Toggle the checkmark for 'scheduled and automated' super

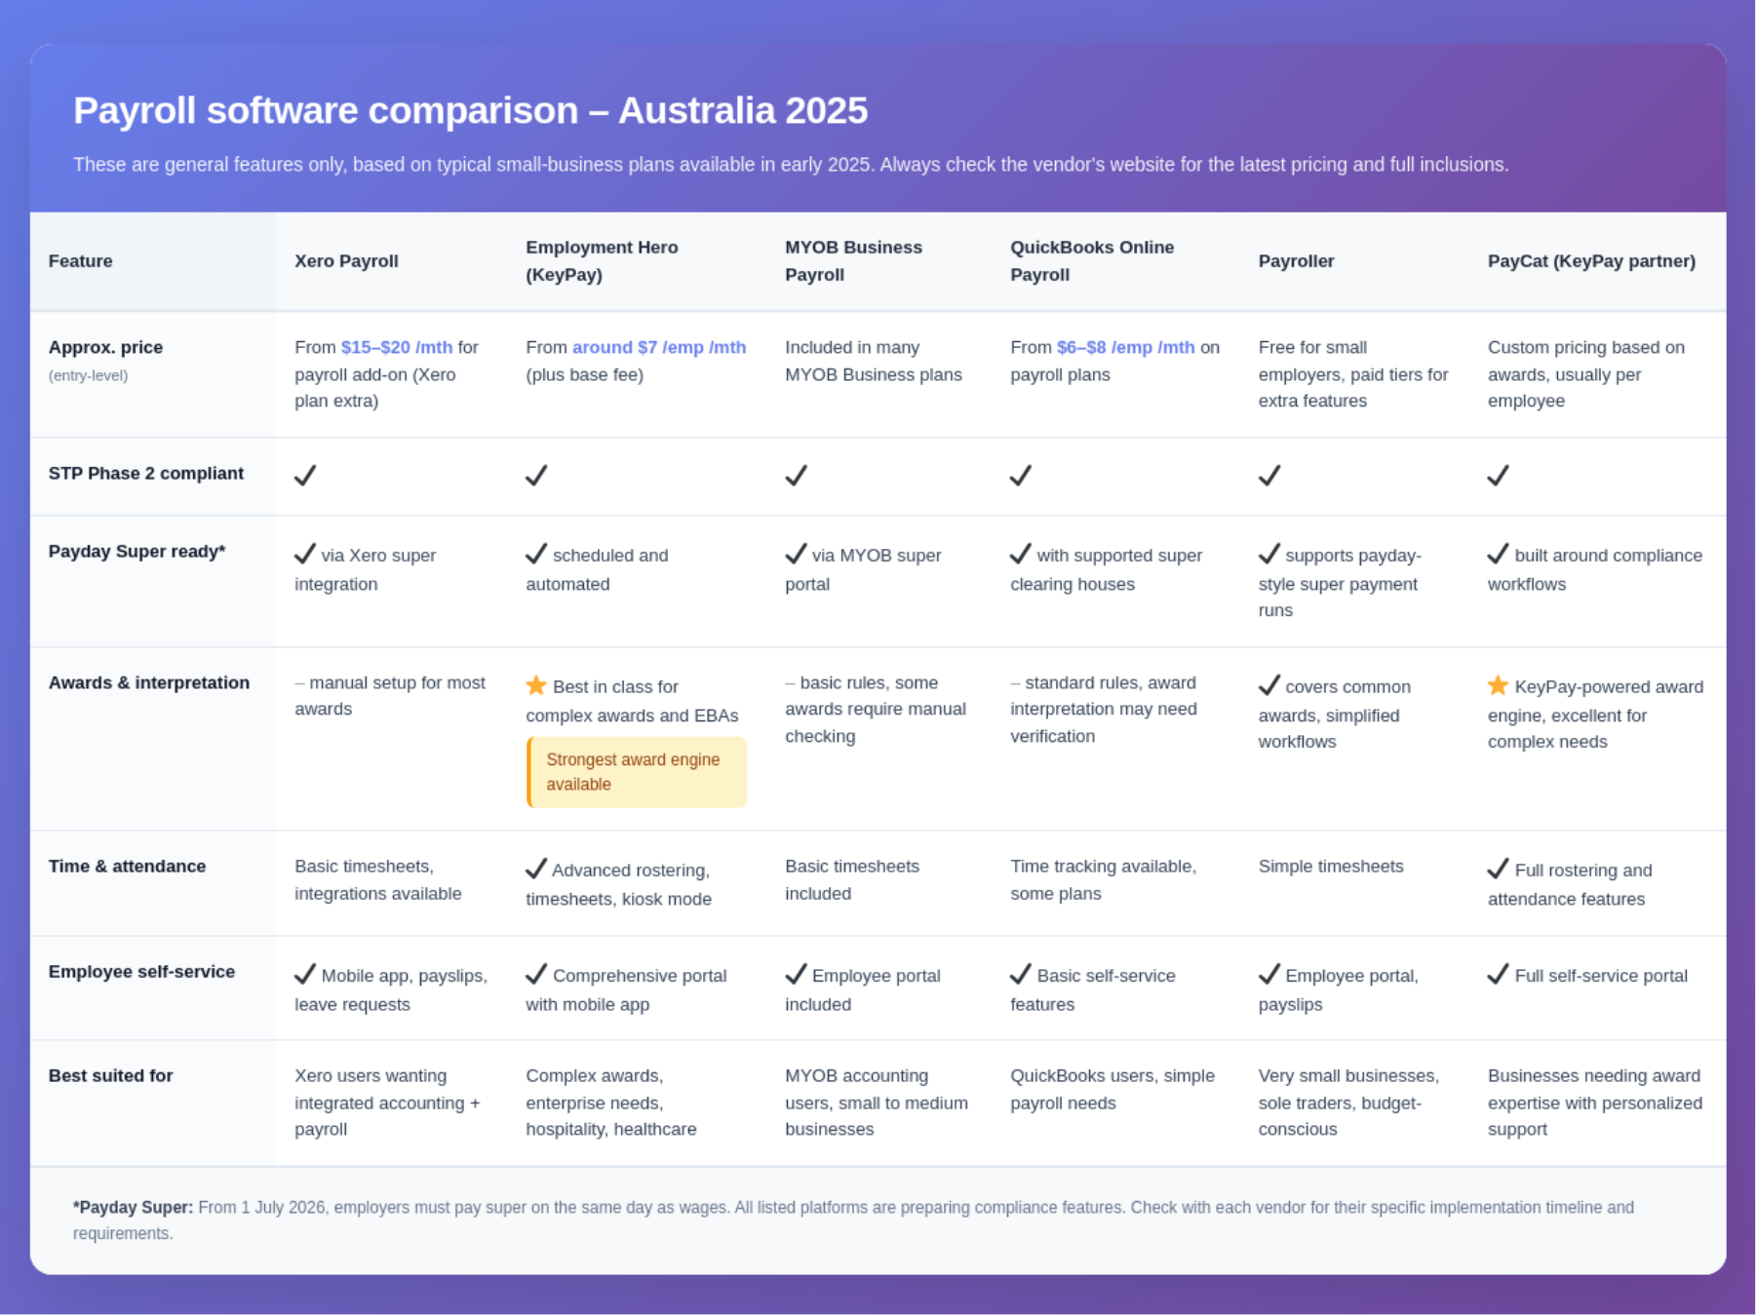click(535, 554)
